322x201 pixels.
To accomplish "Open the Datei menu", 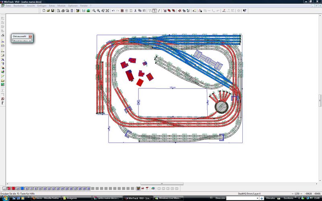I will coord(8,6).
